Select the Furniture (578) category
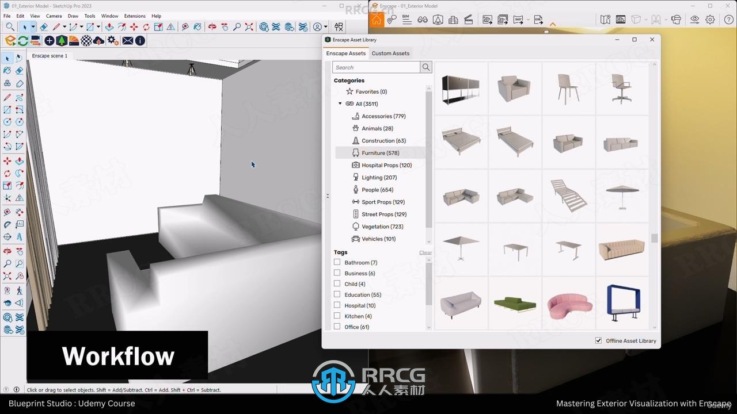 [380, 153]
